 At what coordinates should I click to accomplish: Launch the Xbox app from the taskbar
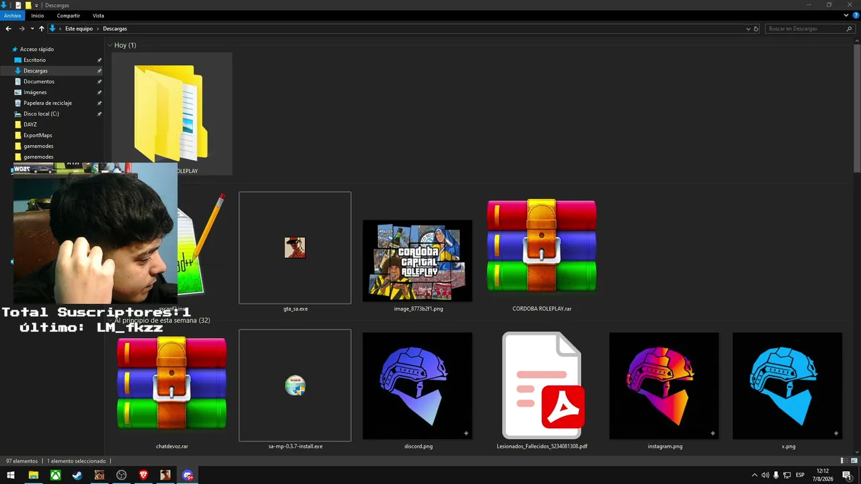[55, 475]
